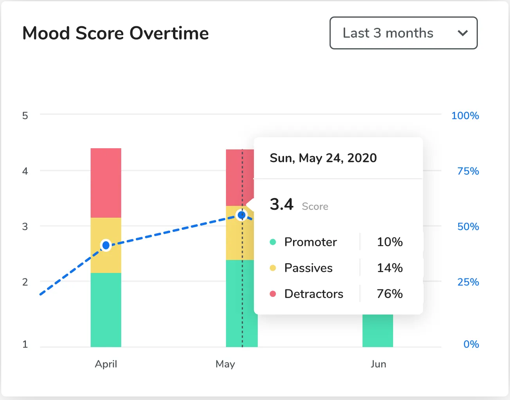This screenshot has height=400, width=510.
Task: Click the Jun green bar segment
Action: (377, 331)
